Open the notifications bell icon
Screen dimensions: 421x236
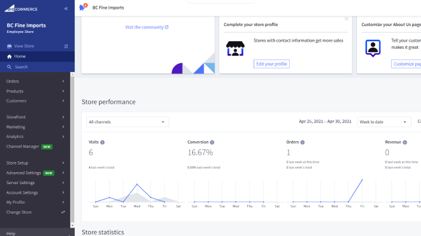(82, 8)
